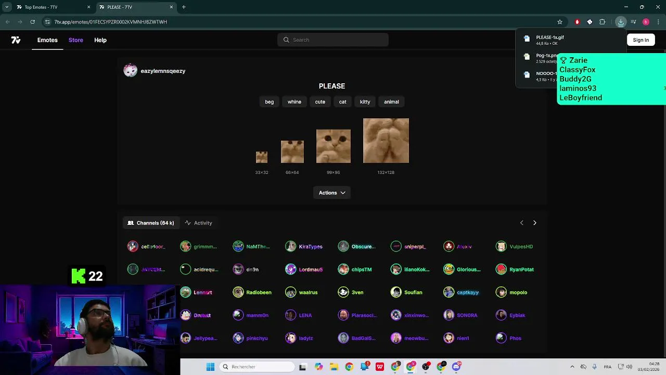This screenshot has width=666, height=375.
Task: Open the Radiobeen channel
Action: pyautogui.click(x=252, y=292)
